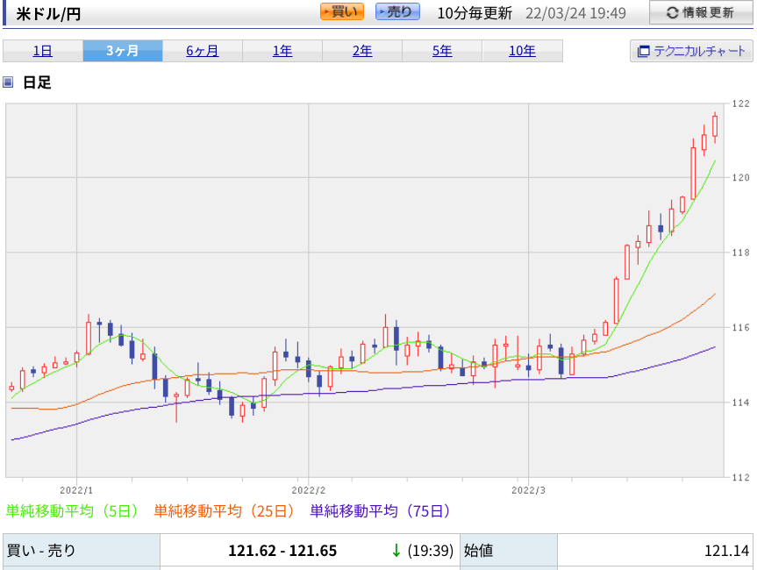Click the 始値 value 121.14
The height and width of the screenshot is (570, 757).
(726, 551)
